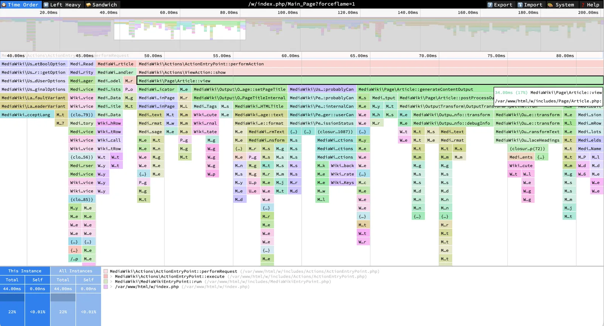Viewport: 604px width, 326px height.
Task: Click the This Instance header
Action: tap(25, 271)
